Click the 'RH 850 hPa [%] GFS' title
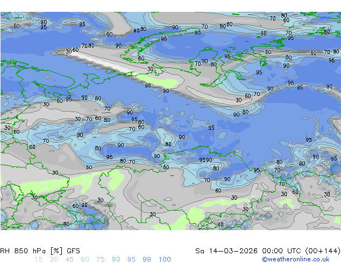 [x=40, y=251]
